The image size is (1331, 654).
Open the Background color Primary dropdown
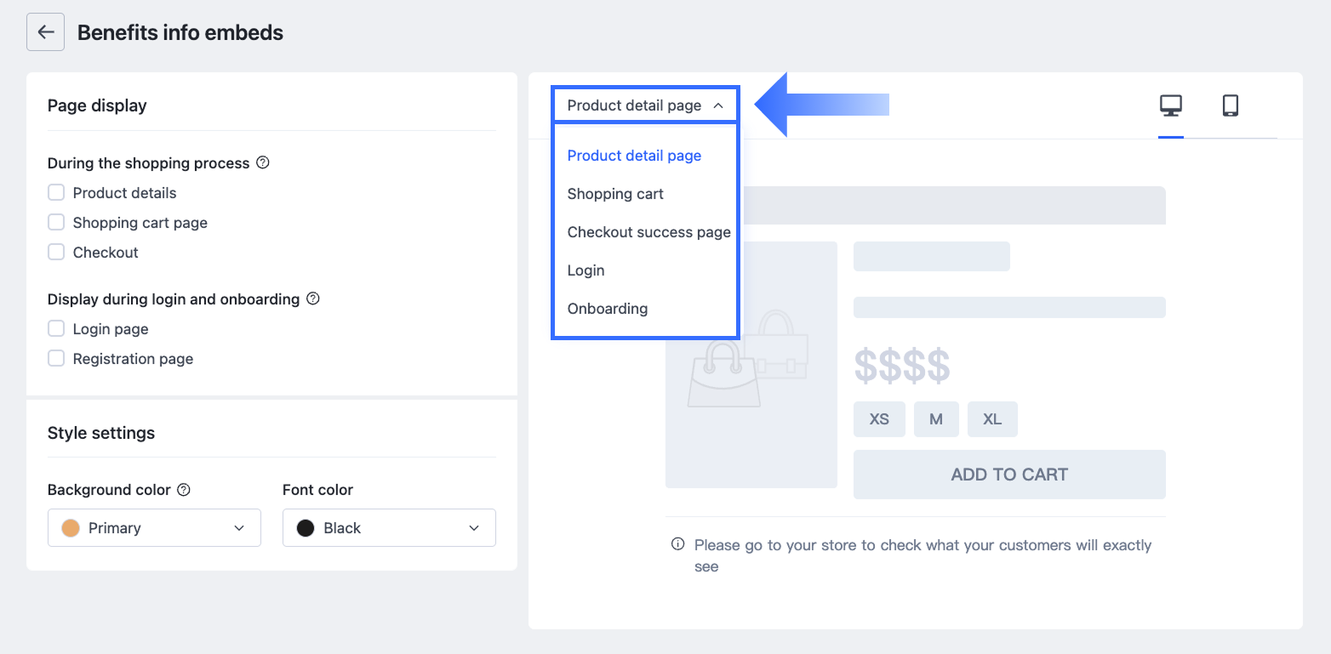click(x=154, y=528)
